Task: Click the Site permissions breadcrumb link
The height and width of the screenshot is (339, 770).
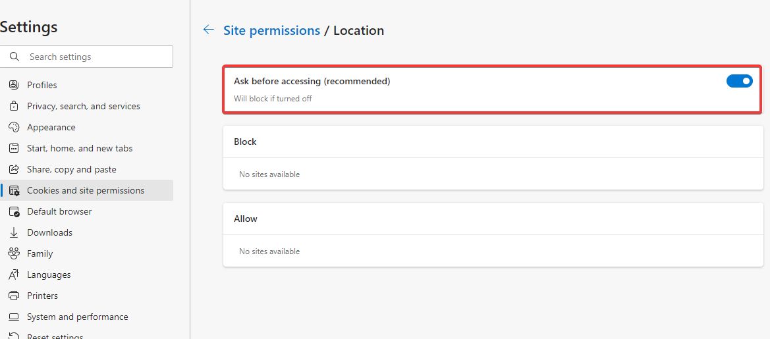Action: pyautogui.click(x=271, y=30)
